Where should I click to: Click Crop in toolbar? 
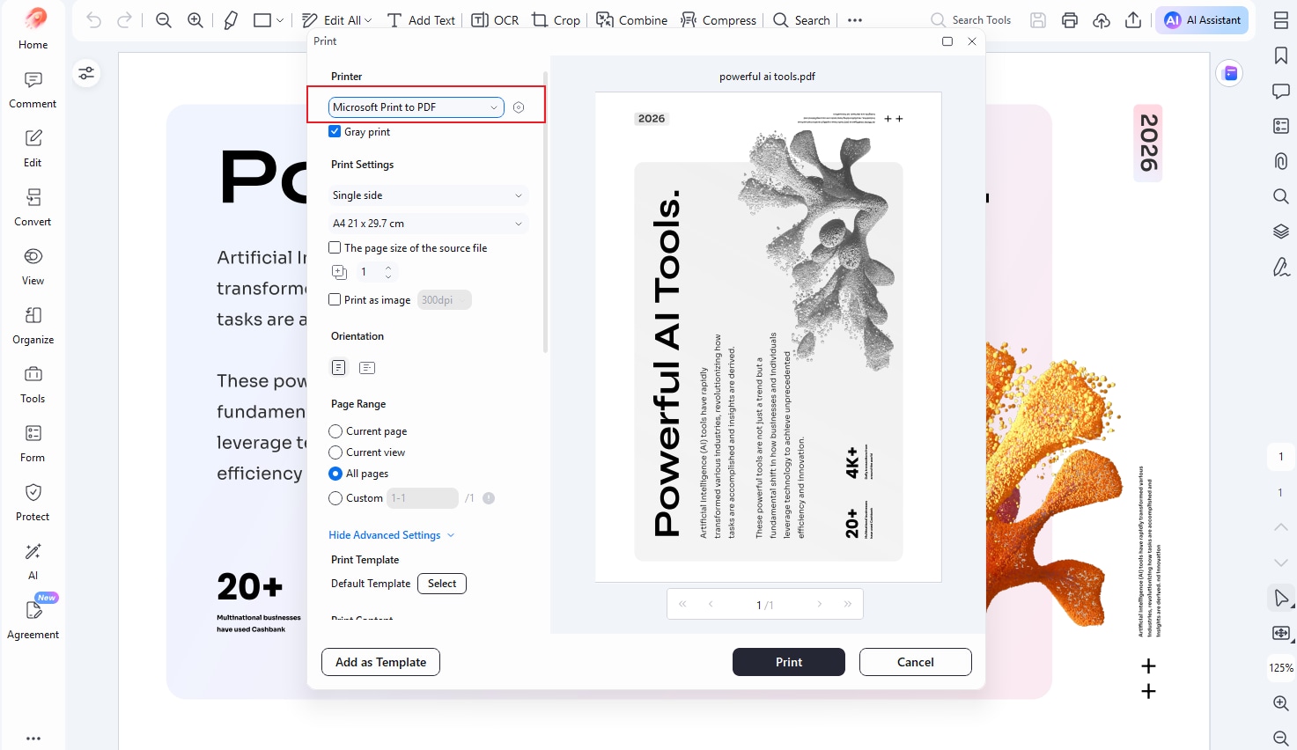(556, 19)
